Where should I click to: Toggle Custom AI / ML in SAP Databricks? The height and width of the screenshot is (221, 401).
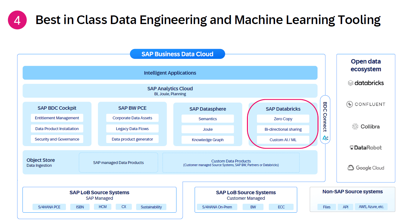[x=283, y=140]
